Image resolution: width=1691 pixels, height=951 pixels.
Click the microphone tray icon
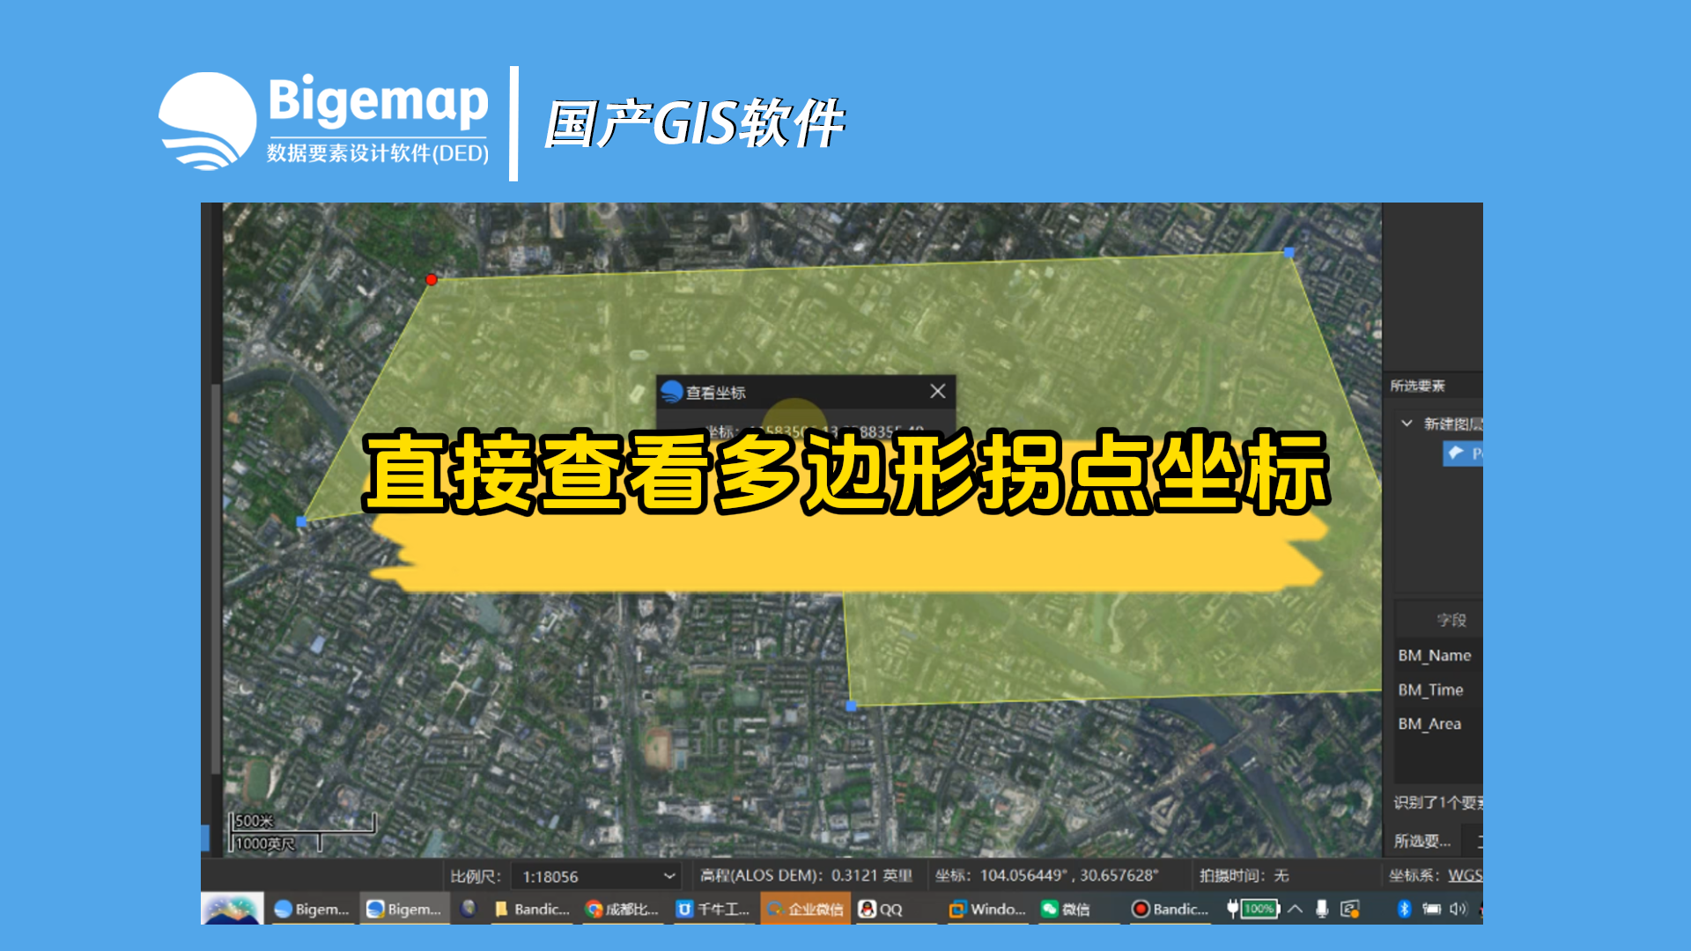[x=1322, y=909]
